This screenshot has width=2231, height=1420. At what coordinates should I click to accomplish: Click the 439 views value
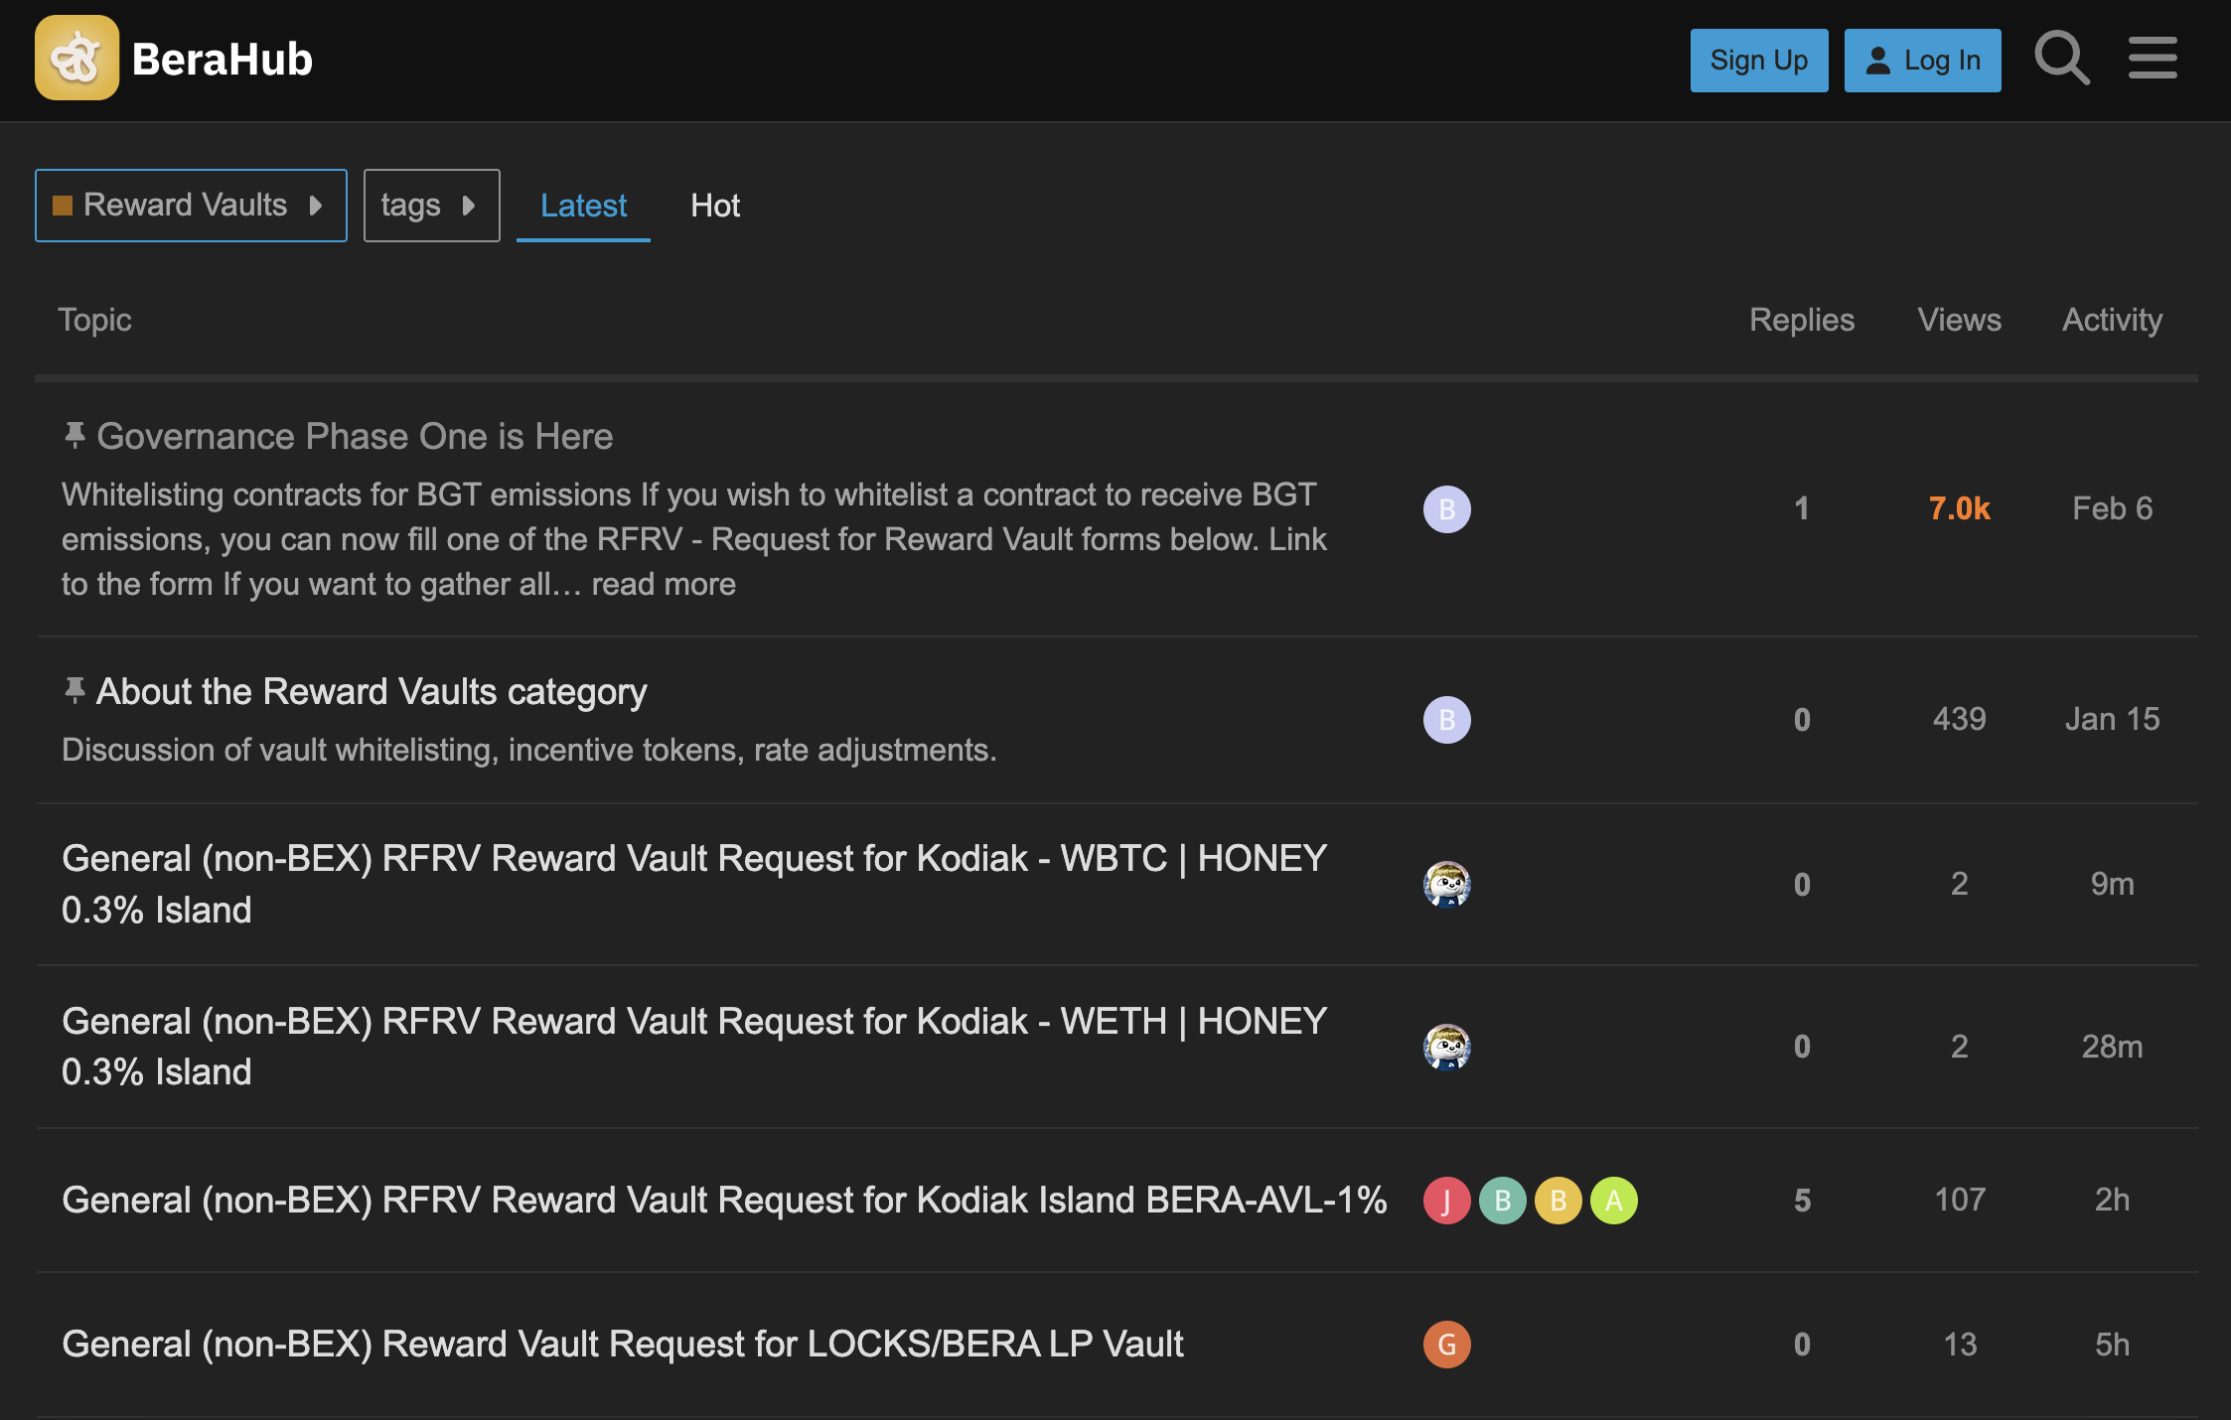click(1959, 719)
